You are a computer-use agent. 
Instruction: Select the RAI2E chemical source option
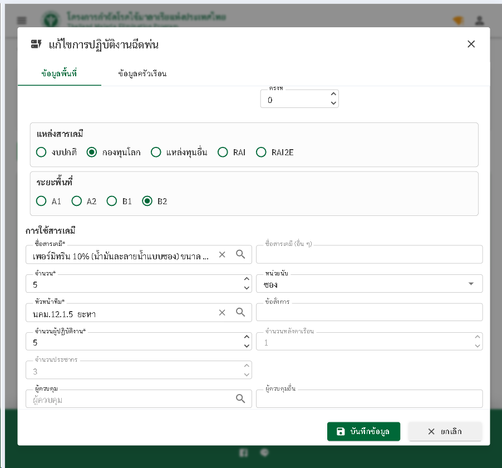[261, 152]
